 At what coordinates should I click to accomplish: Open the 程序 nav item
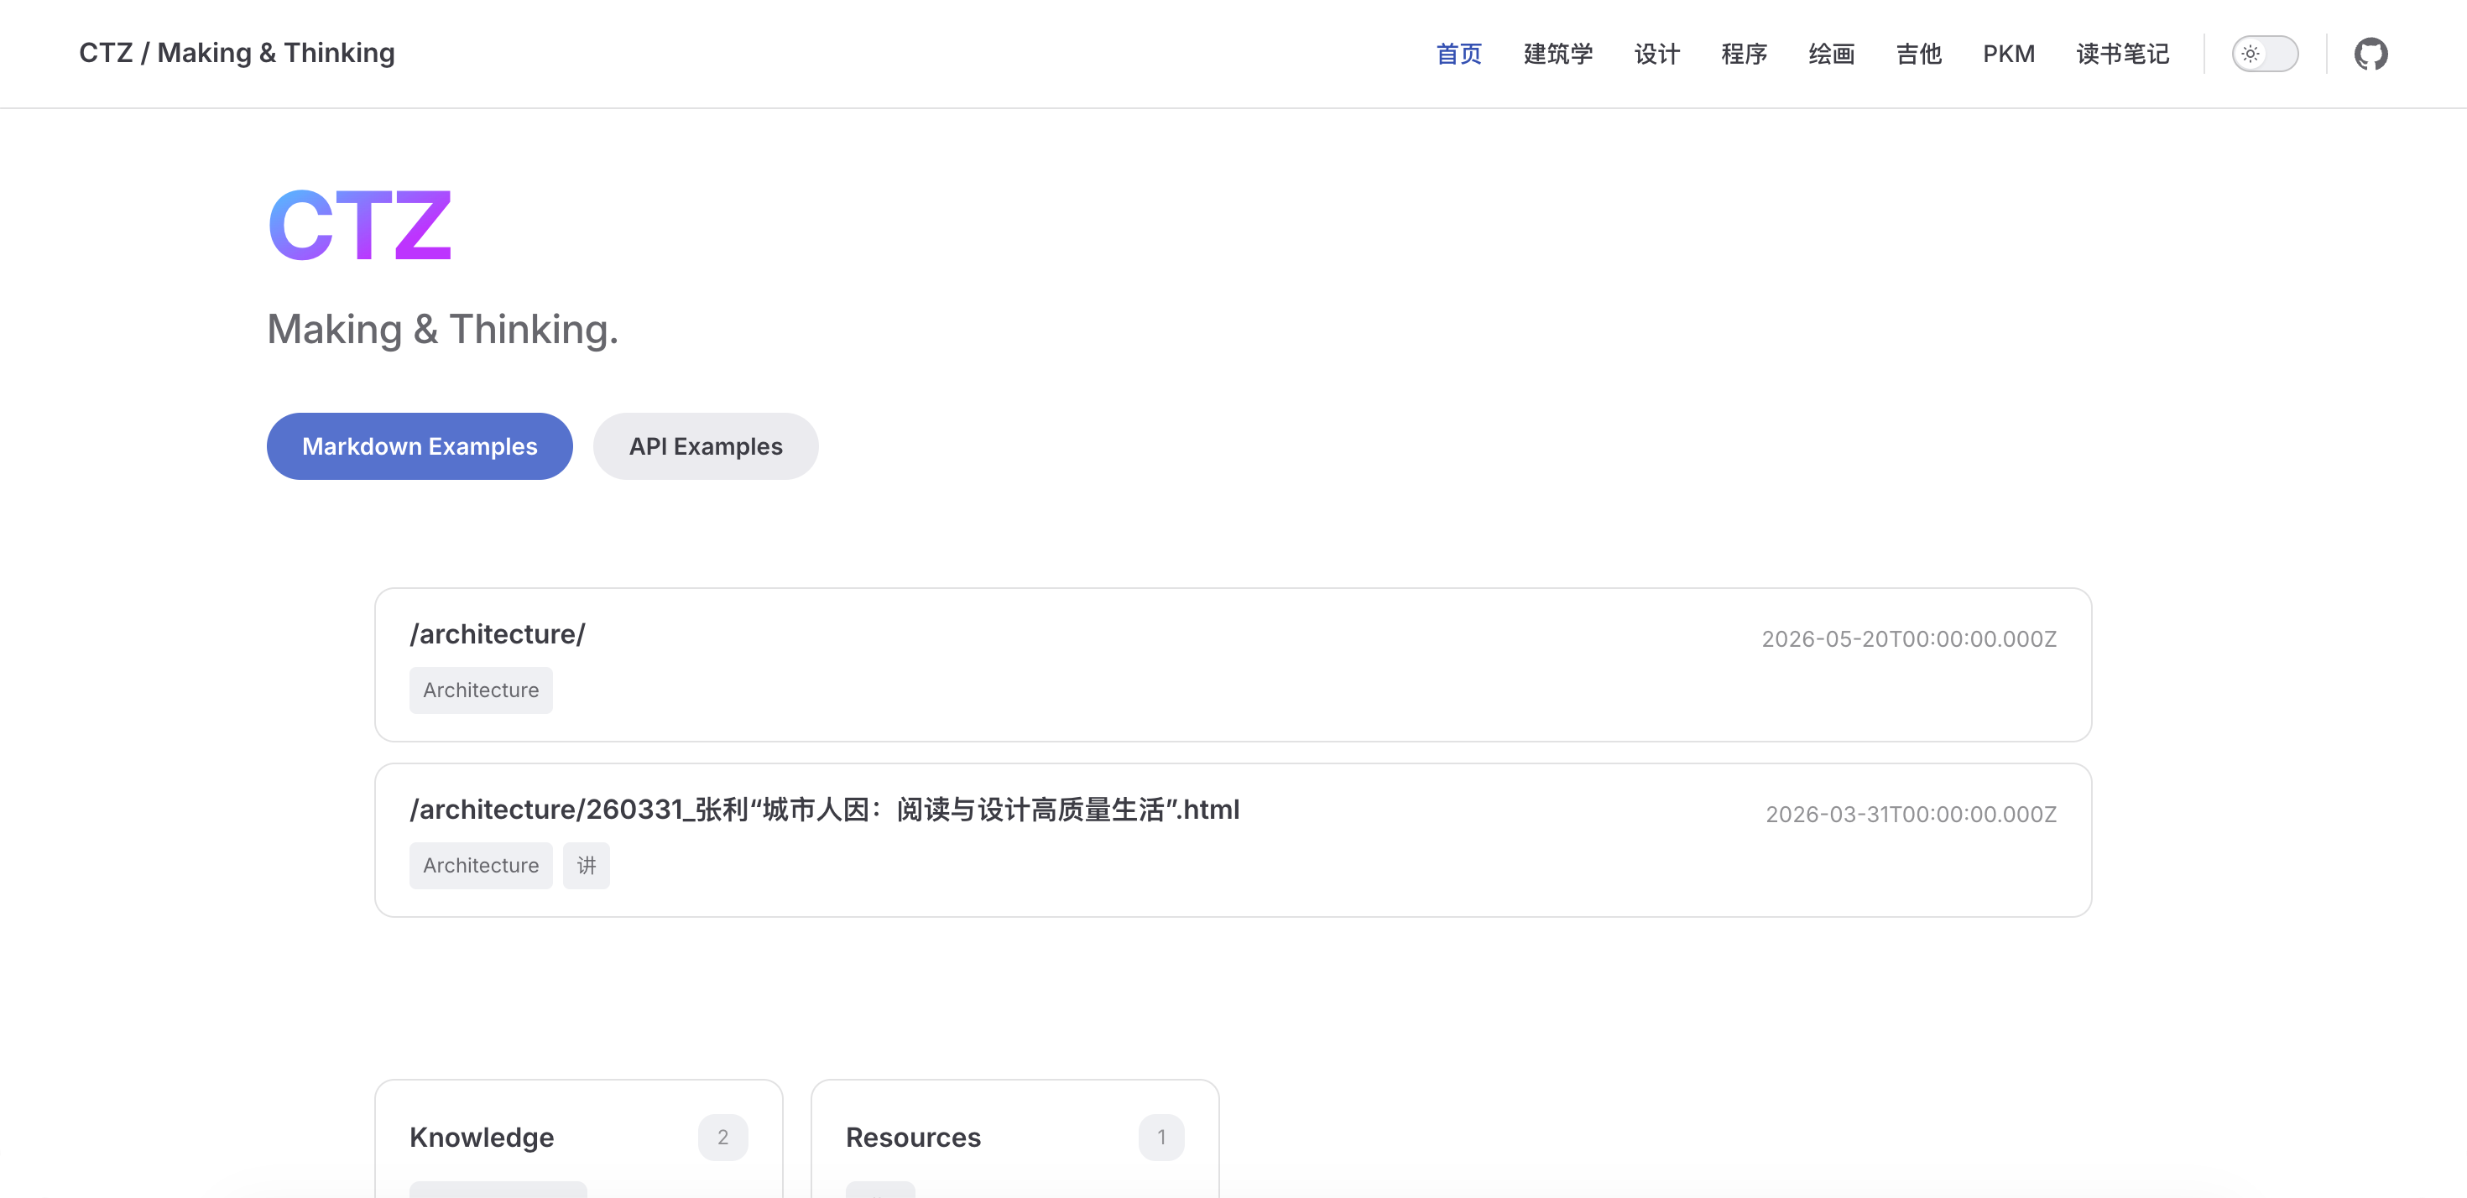[1744, 54]
